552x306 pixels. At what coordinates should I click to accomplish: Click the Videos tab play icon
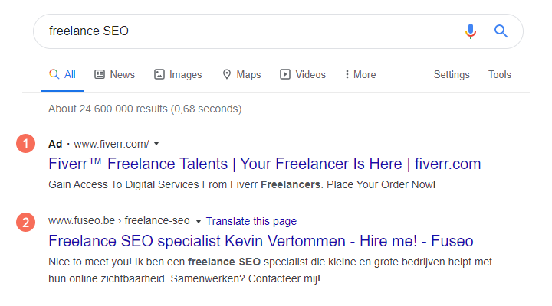285,74
